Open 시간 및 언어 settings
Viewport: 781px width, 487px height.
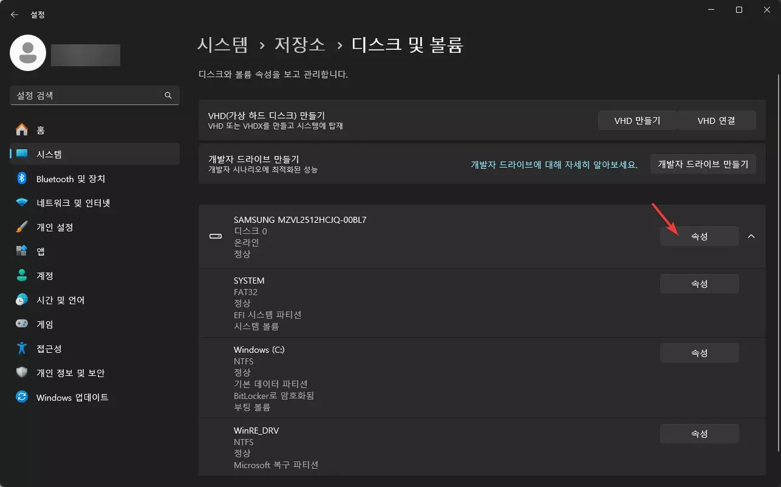point(61,299)
